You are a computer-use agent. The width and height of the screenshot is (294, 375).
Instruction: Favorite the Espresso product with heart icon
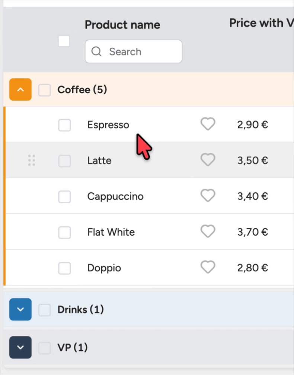(208, 124)
